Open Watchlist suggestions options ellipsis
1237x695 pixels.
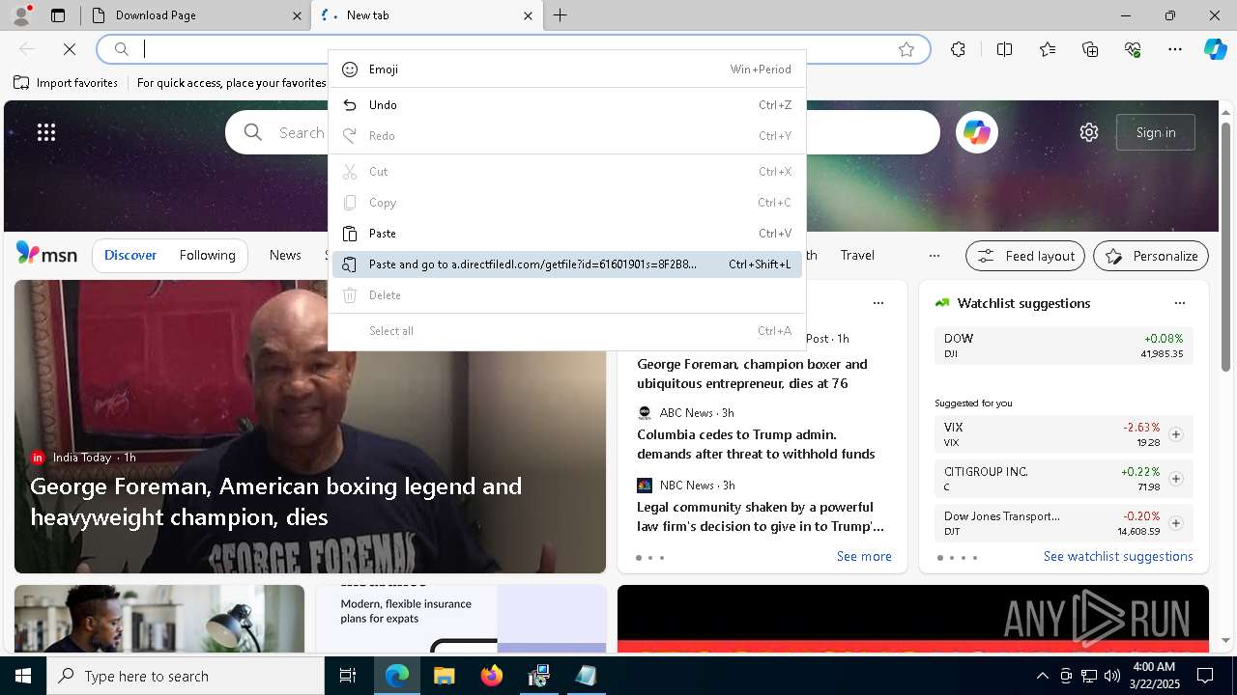click(x=1180, y=303)
